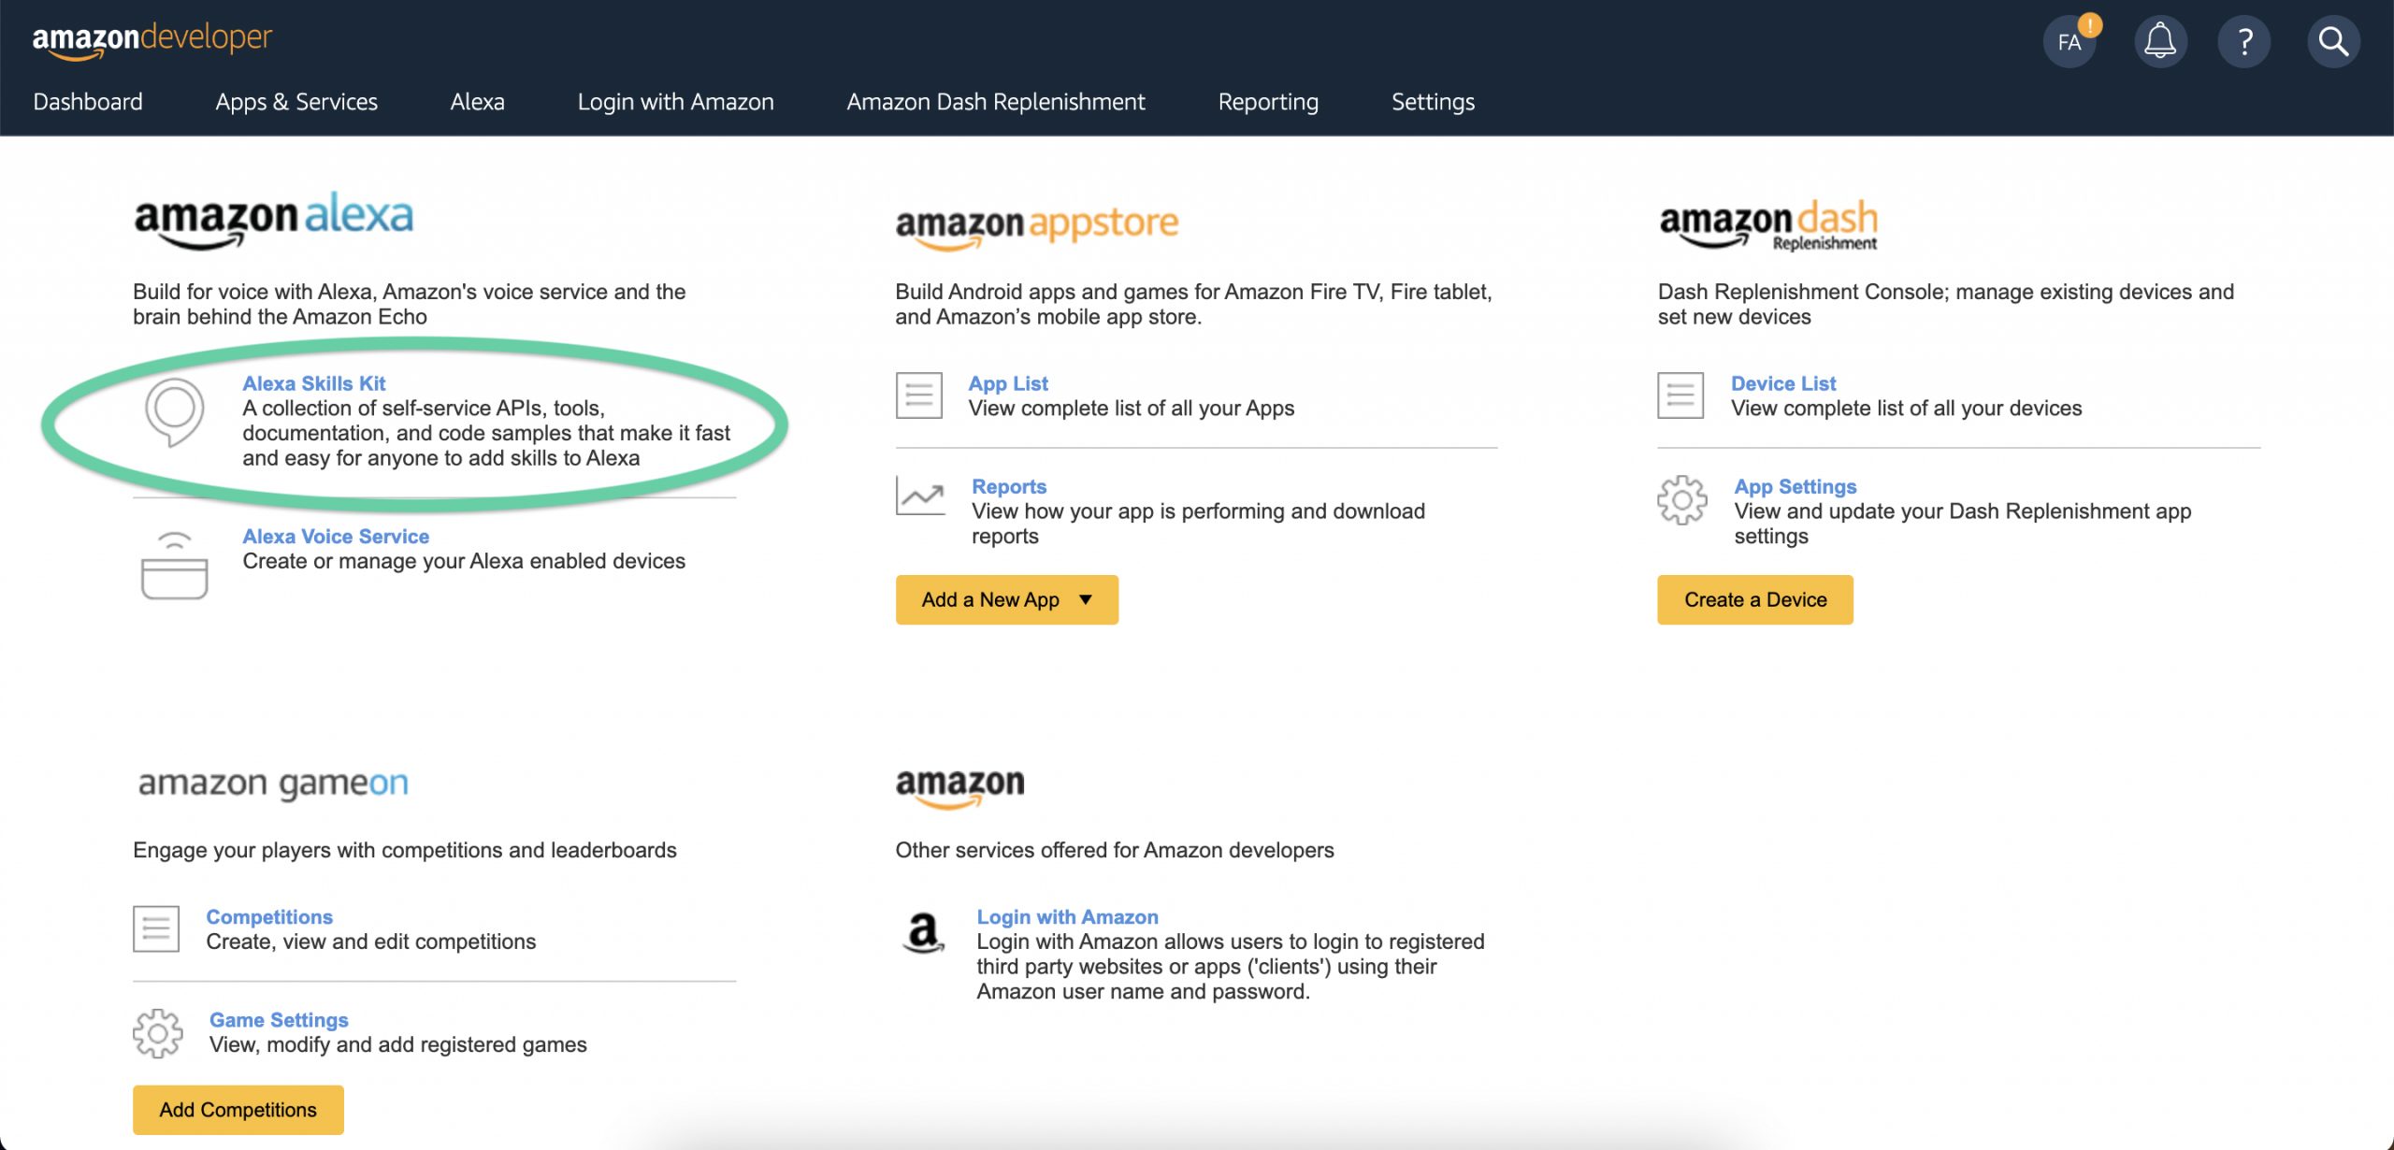This screenshot has width=2394, height=1150.
Task: Click the Device List document icon
Action: (1680, 395)
